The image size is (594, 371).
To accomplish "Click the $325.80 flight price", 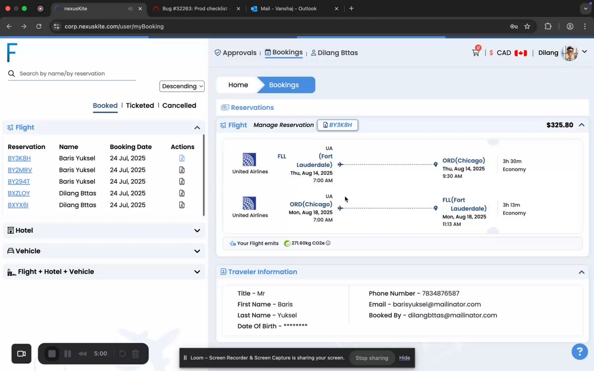I will tap(560, 125).
